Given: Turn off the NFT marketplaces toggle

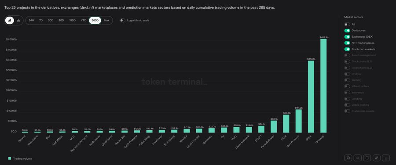Looking at the screenshot, I should (347, 43).
